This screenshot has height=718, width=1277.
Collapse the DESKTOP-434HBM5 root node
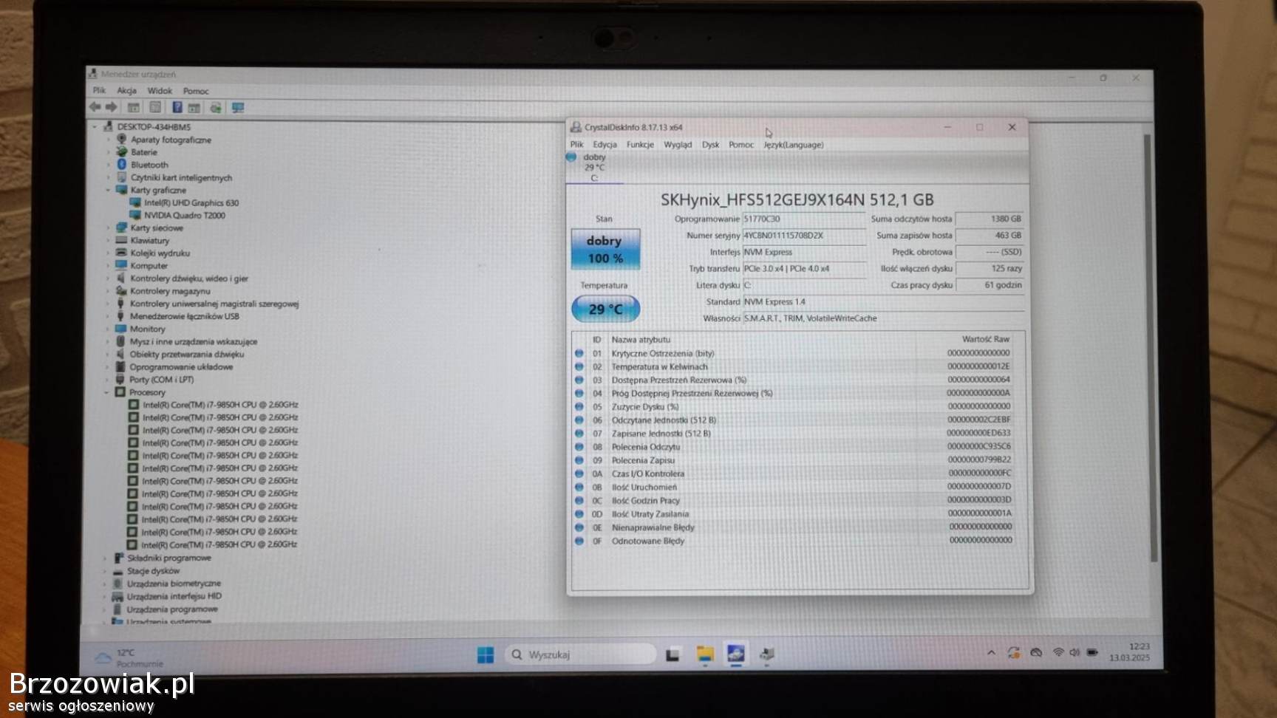[95, 126]
